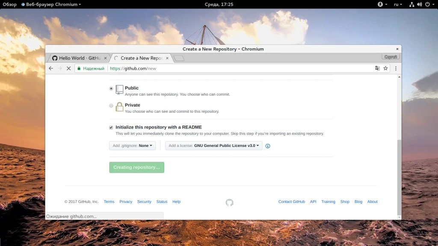Click the private repository lock icon
Screen dimensions: 438x246
tap(120, 107)
